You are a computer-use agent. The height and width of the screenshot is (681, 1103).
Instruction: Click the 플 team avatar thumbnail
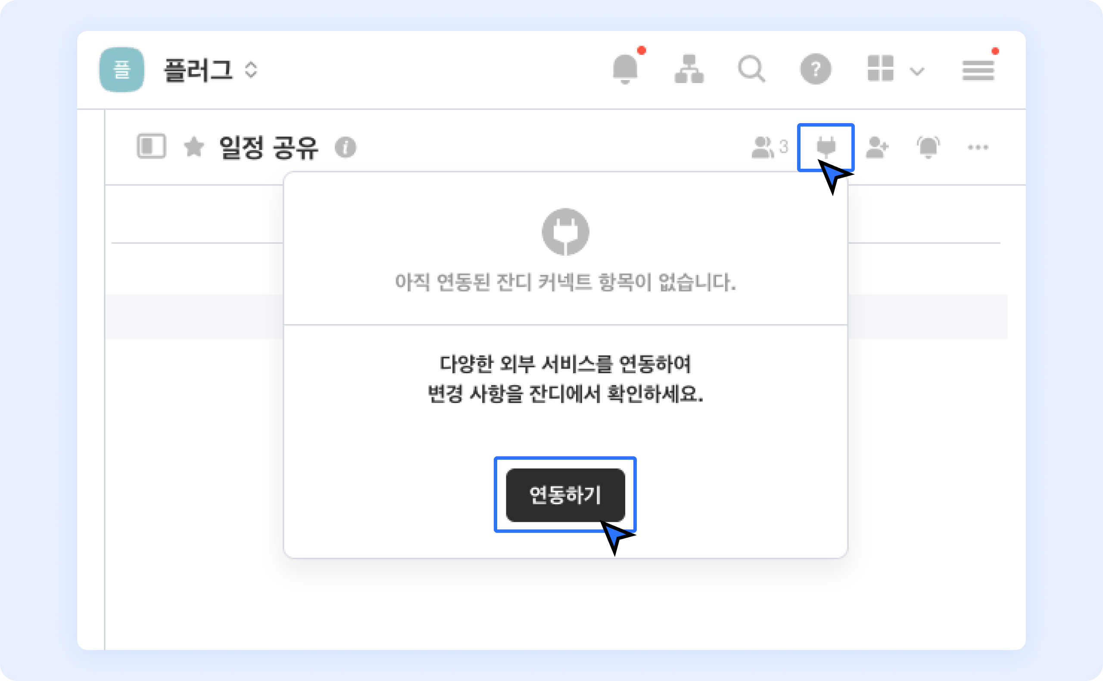[122, 70]
